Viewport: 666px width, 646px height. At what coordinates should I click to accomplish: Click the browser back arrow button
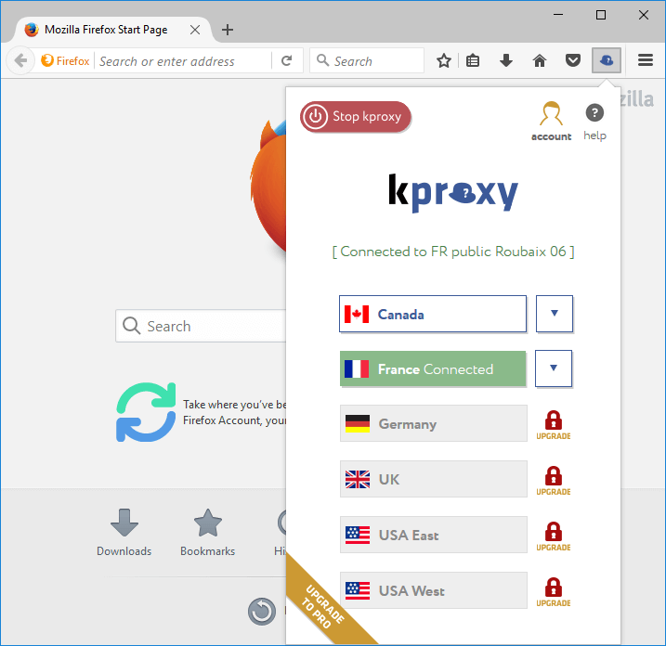20,60
